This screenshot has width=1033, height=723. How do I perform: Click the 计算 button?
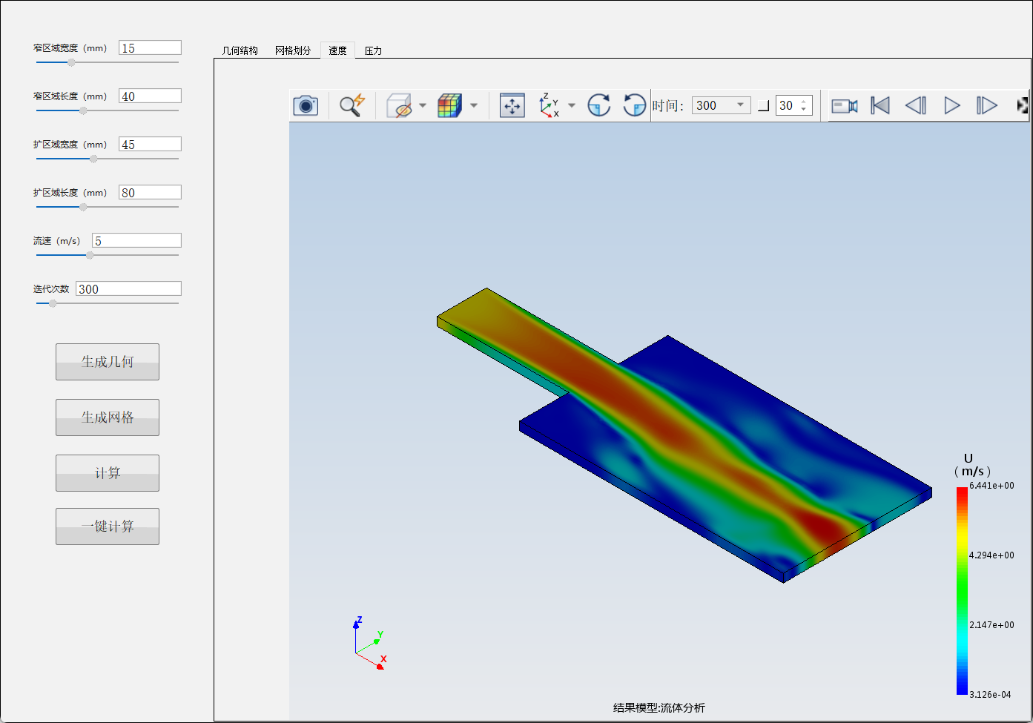click(x=108, y=473)
